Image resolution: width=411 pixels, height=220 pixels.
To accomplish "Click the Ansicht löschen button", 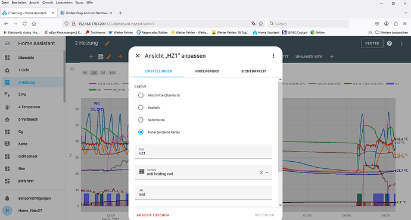I will (152, 215).
